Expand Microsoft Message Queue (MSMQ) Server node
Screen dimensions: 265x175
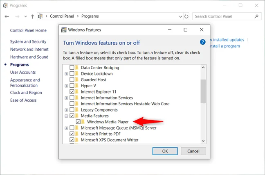click(66, 128)
